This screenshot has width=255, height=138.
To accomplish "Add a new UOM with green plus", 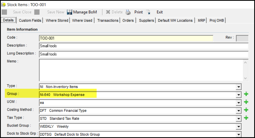I will click(246, 102).
